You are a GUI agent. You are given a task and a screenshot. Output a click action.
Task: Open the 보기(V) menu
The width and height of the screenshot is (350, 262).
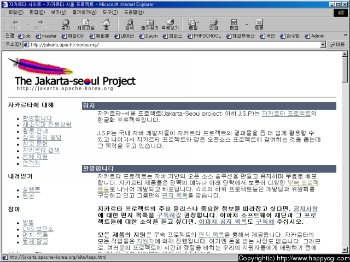(59, 13)
